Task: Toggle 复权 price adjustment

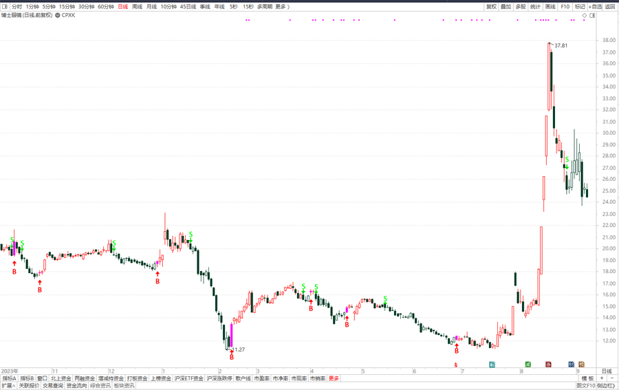Action: click(x=491, y=7)
